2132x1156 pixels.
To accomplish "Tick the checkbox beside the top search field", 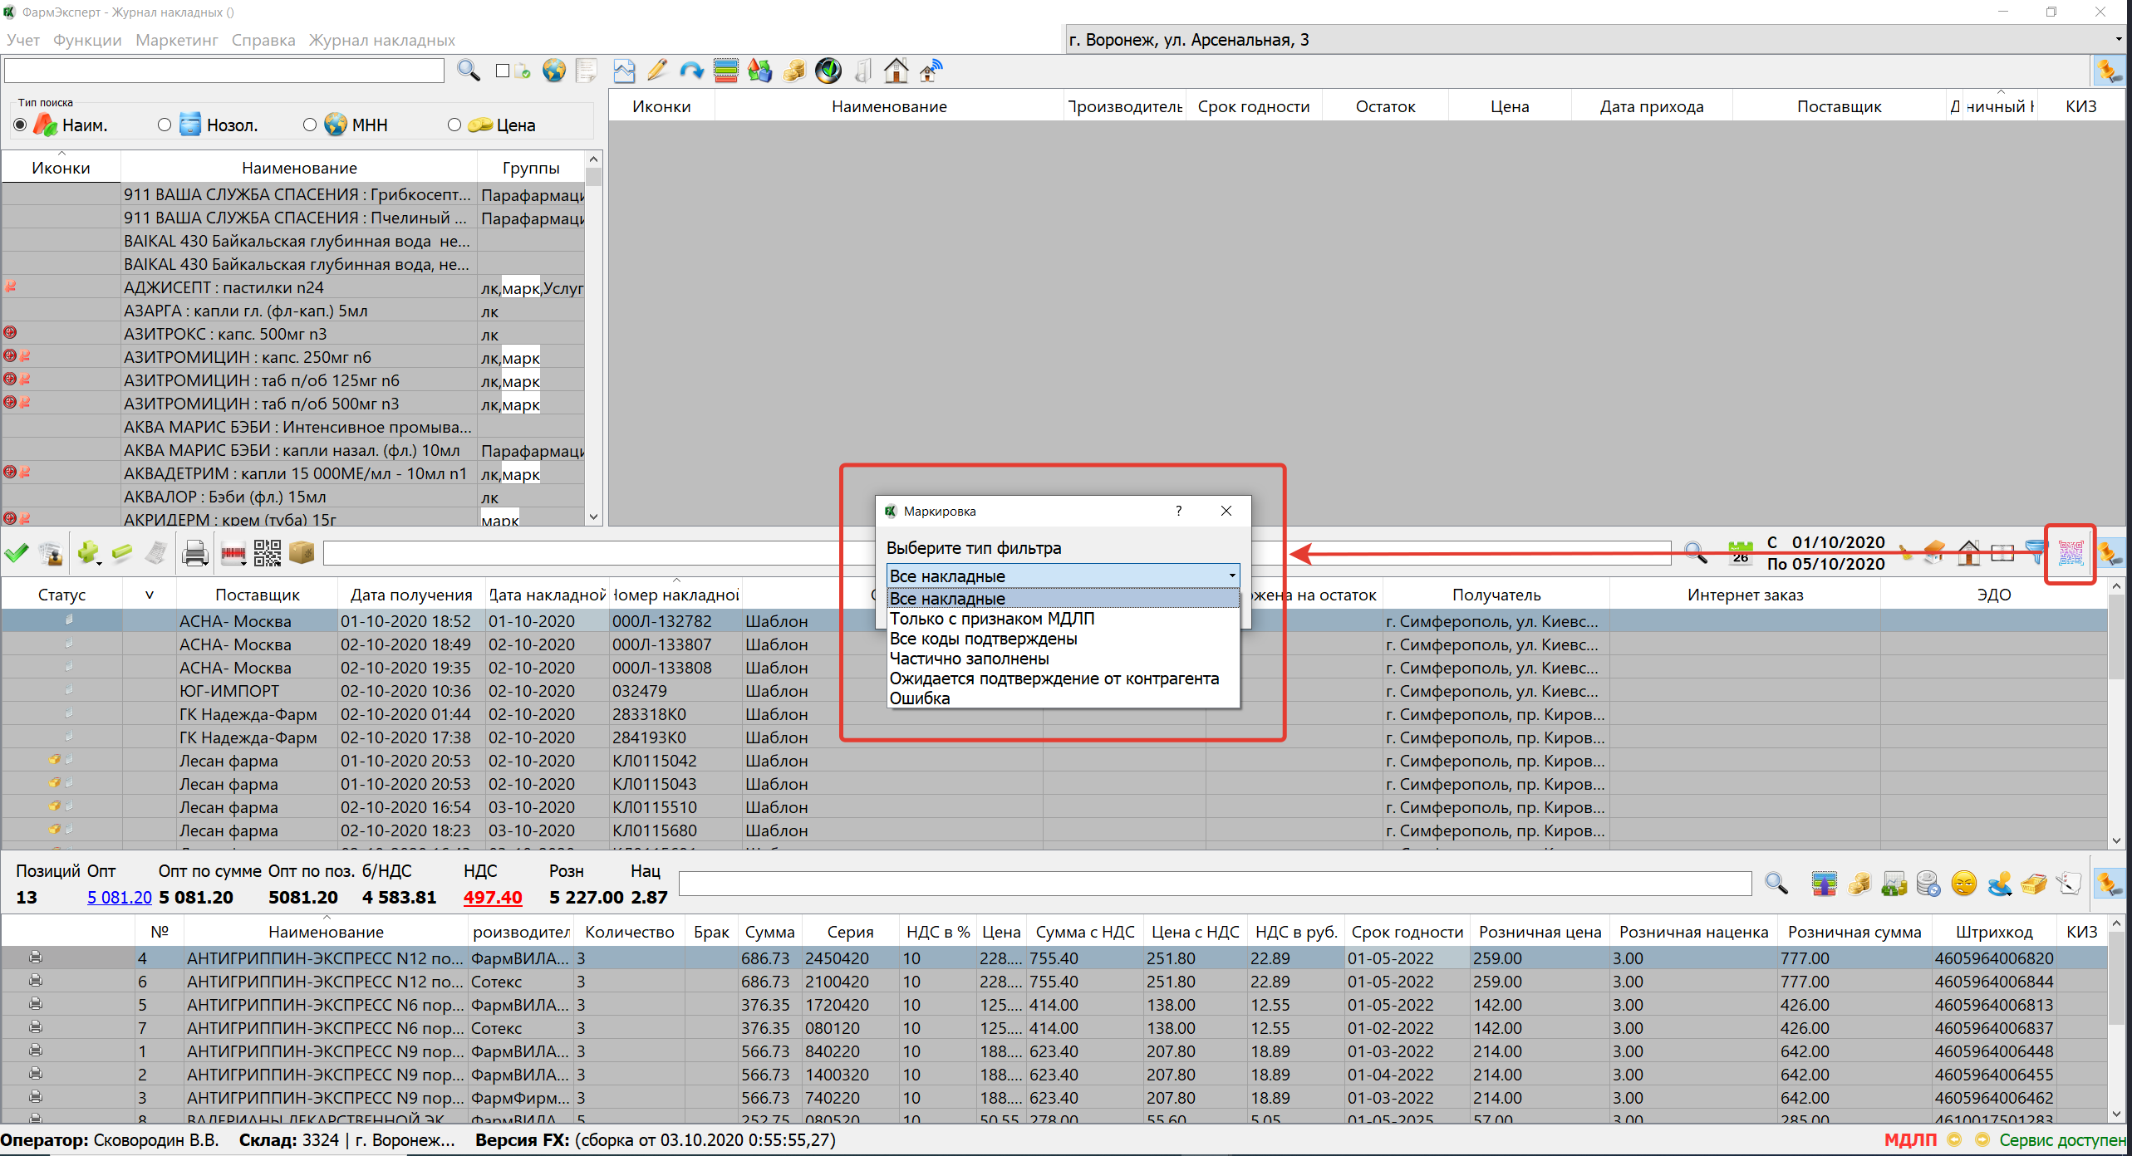I will click(502, 71).
